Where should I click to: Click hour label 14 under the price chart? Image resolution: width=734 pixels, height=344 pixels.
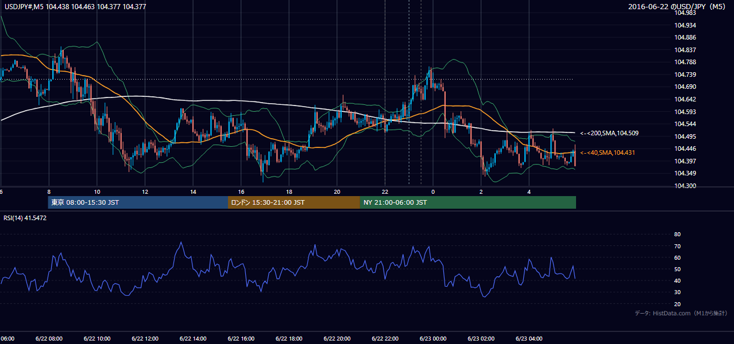click(193, 192)
